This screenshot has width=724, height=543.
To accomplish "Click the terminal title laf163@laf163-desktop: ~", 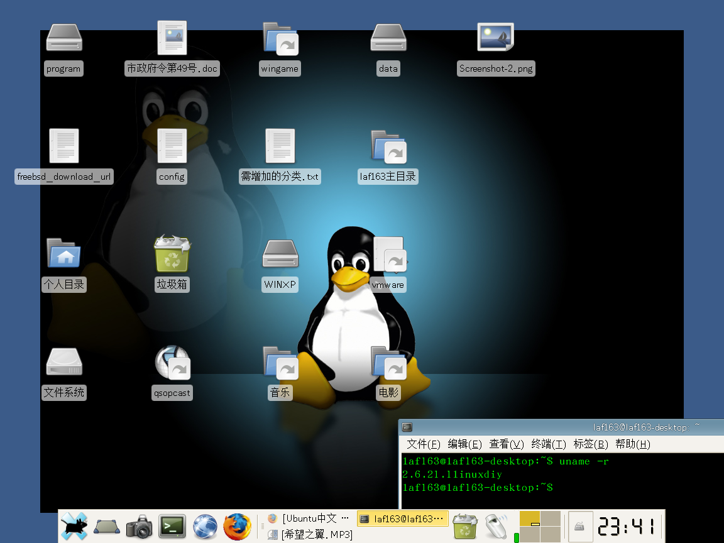I will pyautogui.click(x=646, y=427).
